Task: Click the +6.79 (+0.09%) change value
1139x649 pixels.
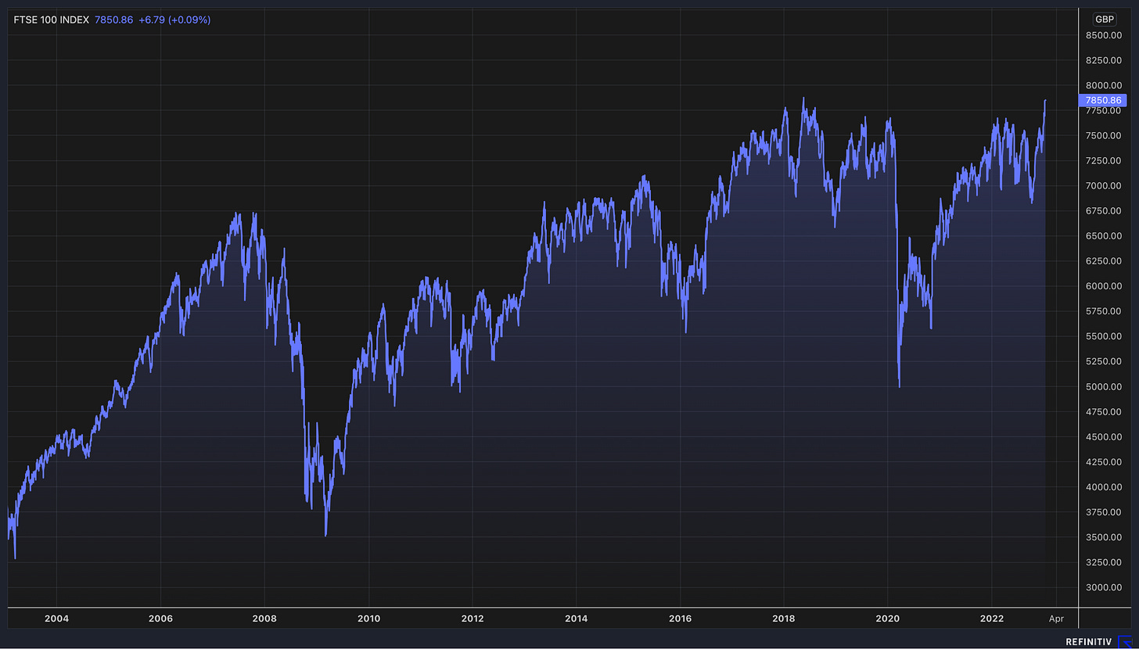Action: [174, 20]
